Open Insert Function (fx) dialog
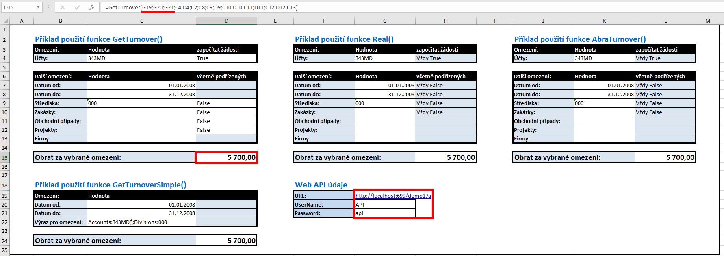 click(x=92, y=7)
